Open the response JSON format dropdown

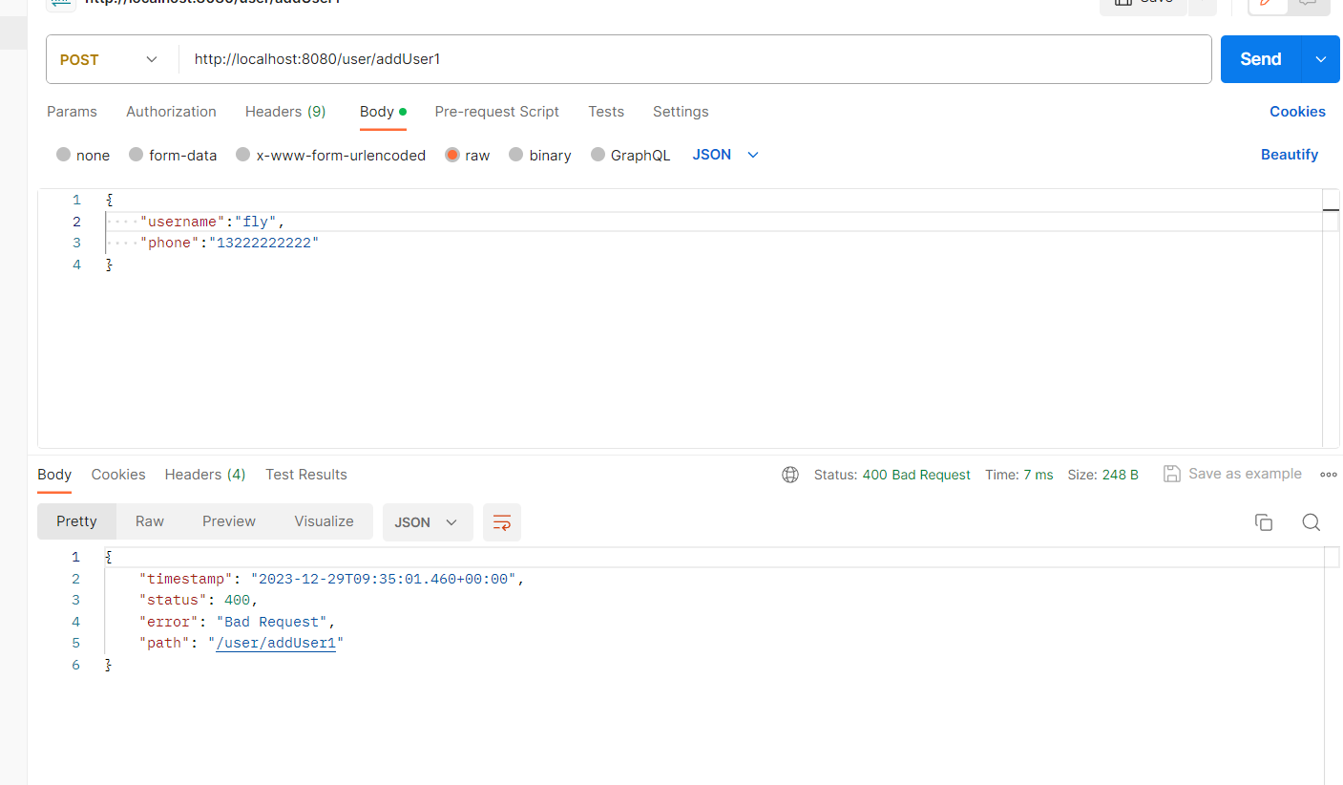click(x=428, y=522)
